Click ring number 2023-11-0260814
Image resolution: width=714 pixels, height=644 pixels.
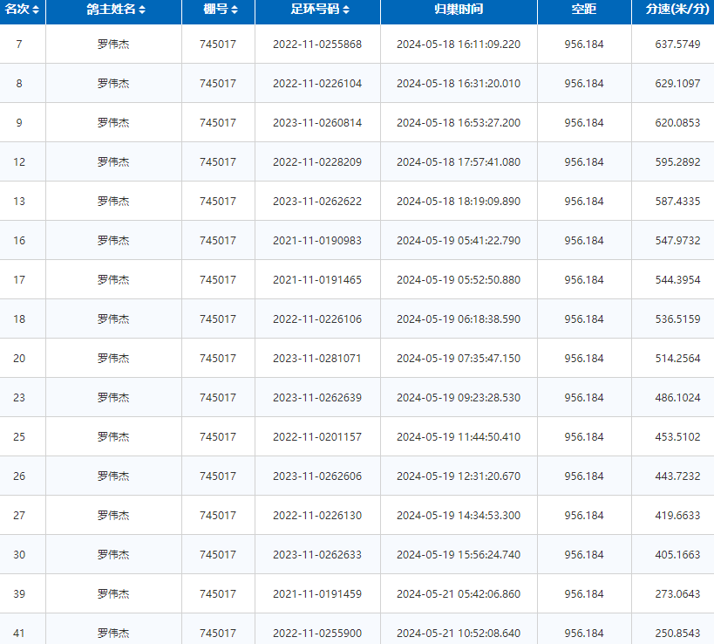316,123
